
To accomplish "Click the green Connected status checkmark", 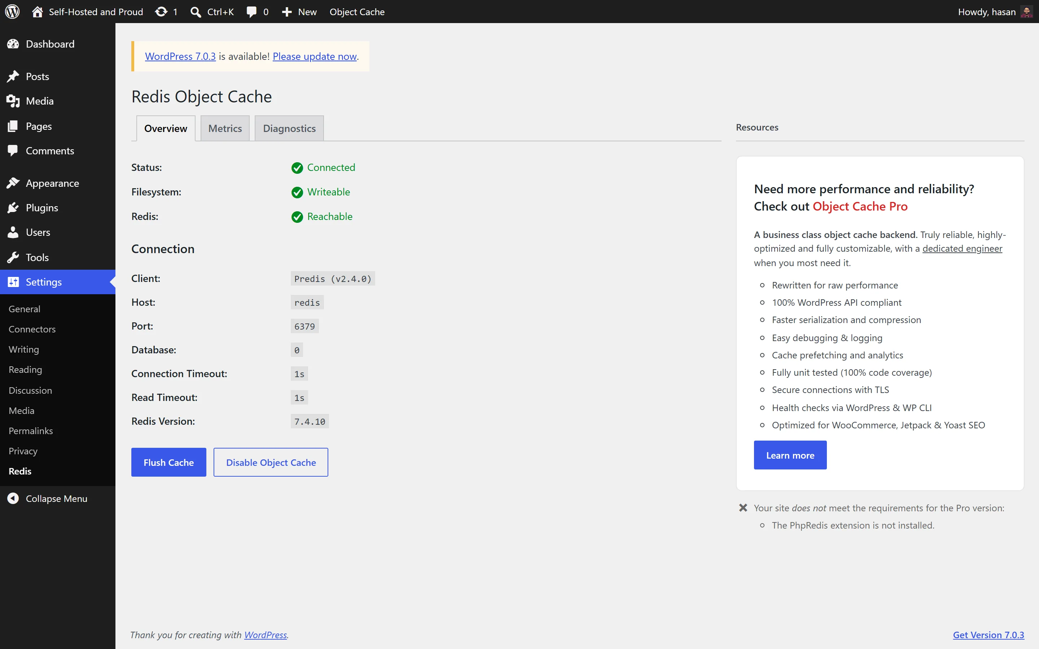I will click(x=297, y=168).
